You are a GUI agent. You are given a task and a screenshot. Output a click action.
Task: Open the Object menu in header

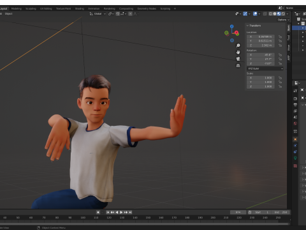pos(8,14)
